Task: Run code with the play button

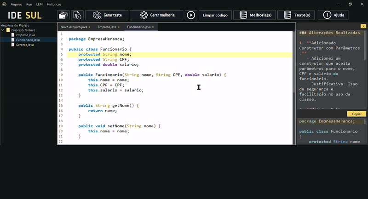Action: (x=191, y=15)
